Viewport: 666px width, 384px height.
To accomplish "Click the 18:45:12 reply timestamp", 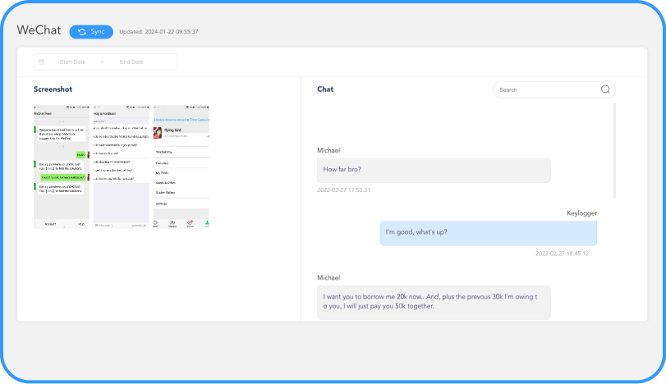I will tap(562, 253).
